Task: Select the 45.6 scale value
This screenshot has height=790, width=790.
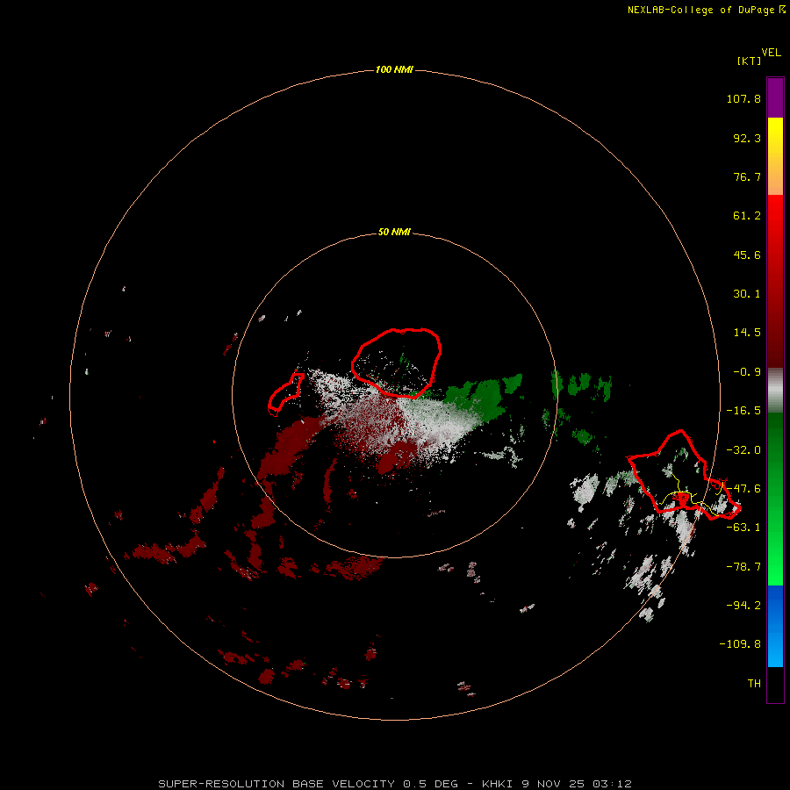Action: (747, 255)
